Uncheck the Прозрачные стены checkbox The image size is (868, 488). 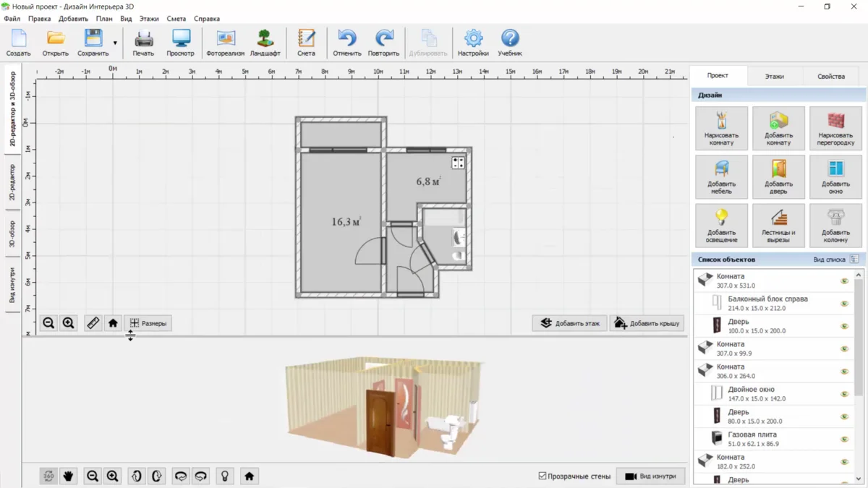[542, 476]
